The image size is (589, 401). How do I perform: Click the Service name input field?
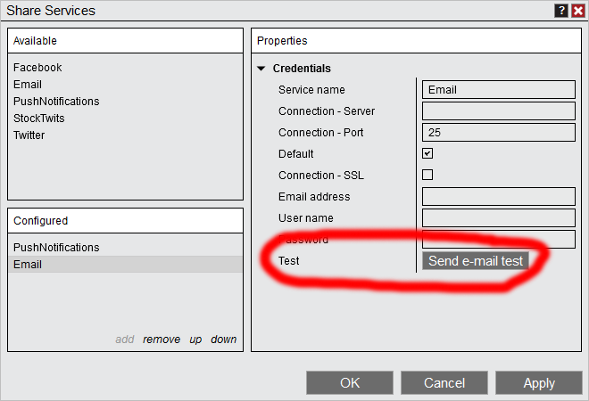pos(499,90)
